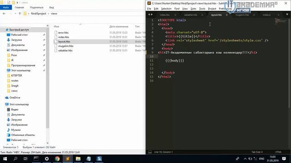The height and width of the screenshot is (163, 291).
Task: Show previous tab arrow in Sublime
Action: 149,14
